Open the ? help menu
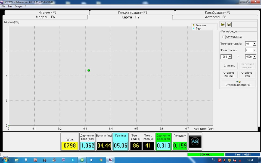Screen dimensions: 261x163 (x=26, y=7)
